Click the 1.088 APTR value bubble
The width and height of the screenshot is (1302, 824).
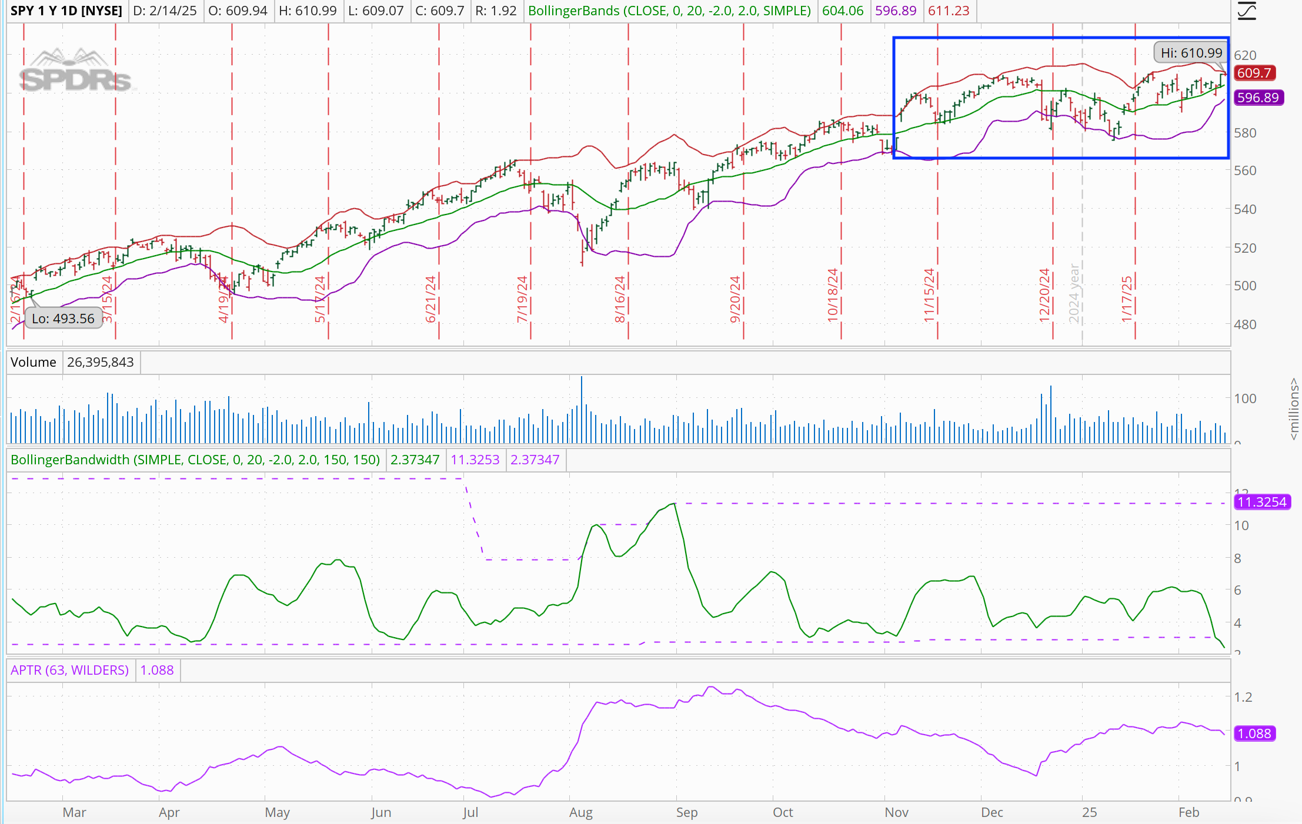coord(1254,733)
